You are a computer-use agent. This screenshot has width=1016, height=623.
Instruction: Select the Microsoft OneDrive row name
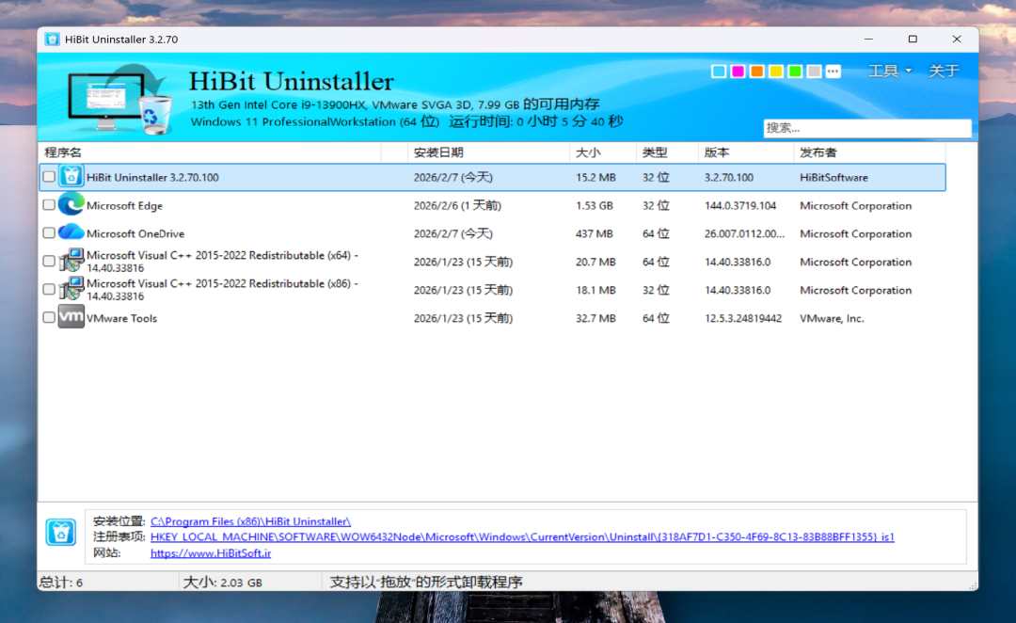135,233
